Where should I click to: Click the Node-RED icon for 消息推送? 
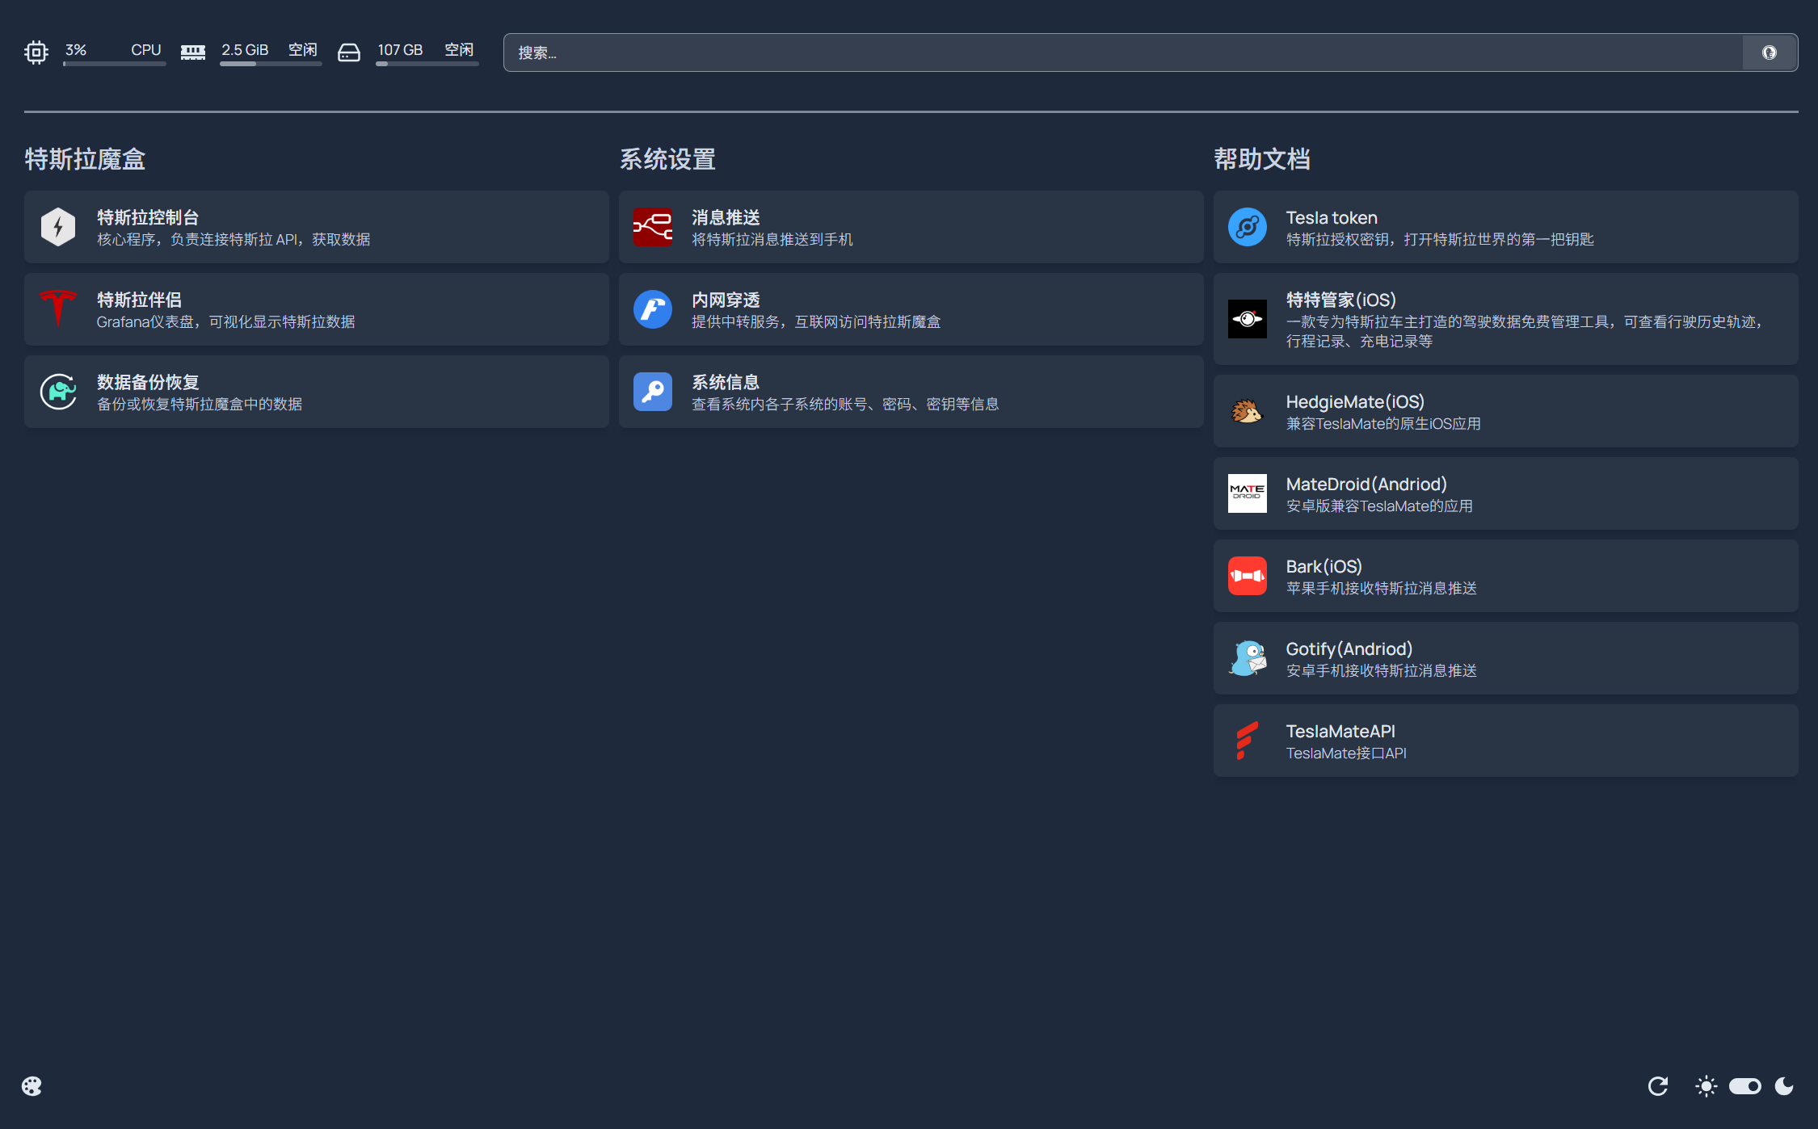pos(653,227)
